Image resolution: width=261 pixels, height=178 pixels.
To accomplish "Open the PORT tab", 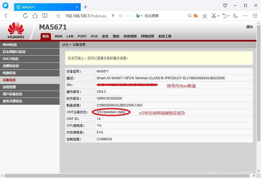I will click(x=82, y=36).
